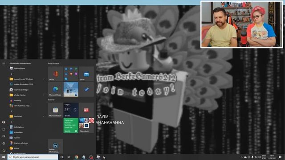
Task: Click the microphone tray icon
Action: point(252,157)
